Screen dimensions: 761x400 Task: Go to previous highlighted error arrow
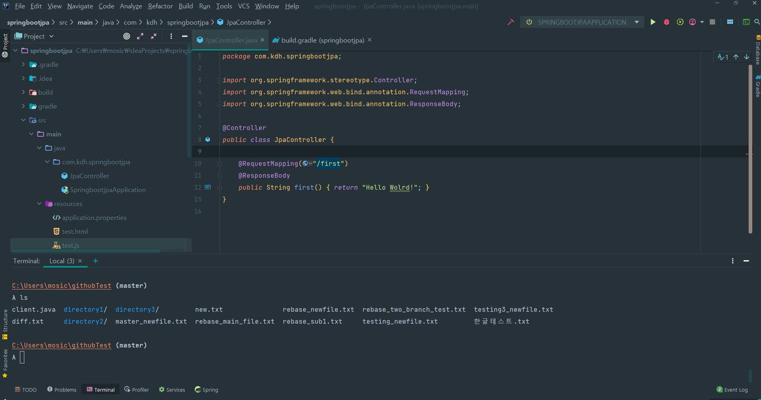coord(736,57)
